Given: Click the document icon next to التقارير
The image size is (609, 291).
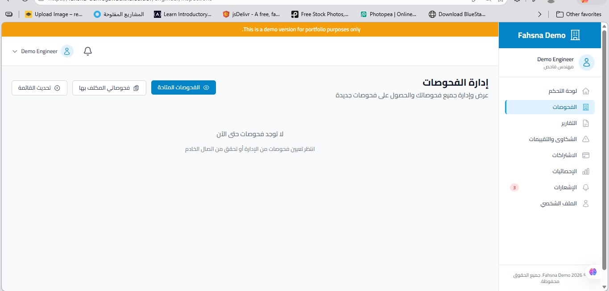Looking at the screenshot, I should coord(586,123).
